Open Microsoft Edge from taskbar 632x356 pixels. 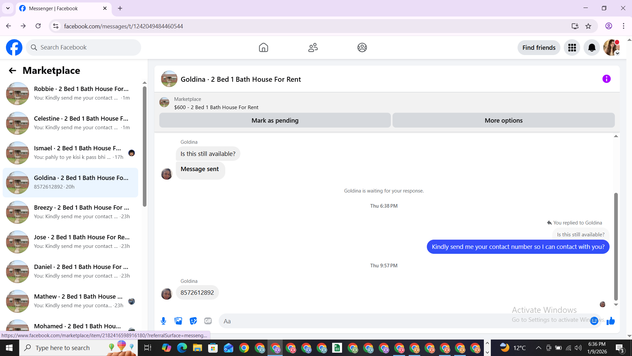point(182,348)
